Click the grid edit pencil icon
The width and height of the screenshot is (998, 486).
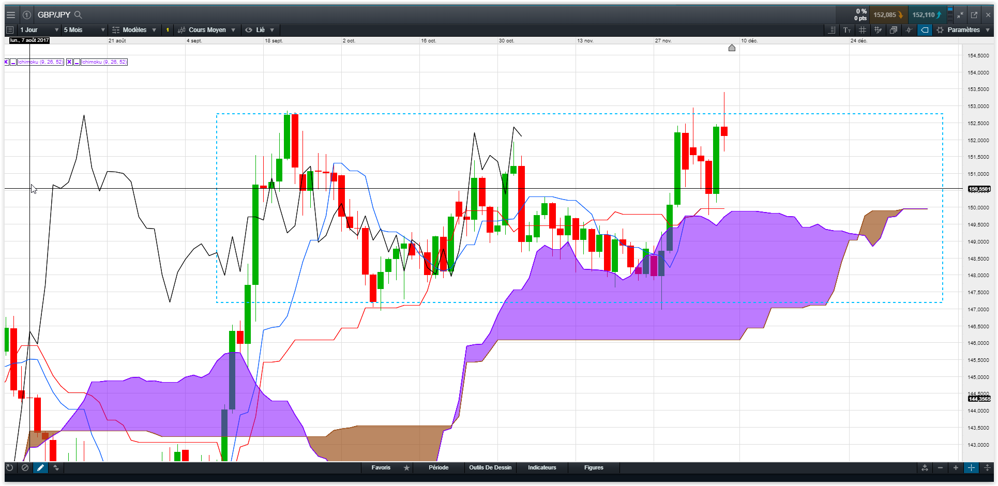point(878,30)
